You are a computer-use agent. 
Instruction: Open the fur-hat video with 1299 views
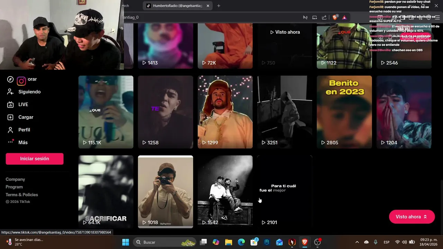tap(225, 112)
